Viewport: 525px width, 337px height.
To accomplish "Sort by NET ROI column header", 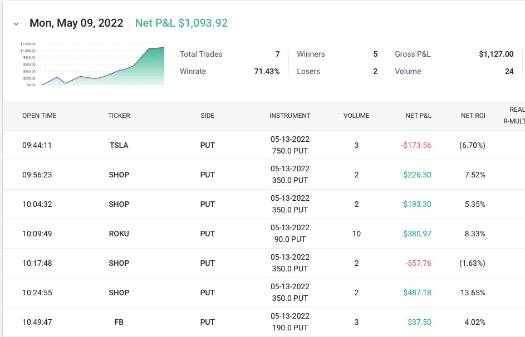I will coord(473,116).
